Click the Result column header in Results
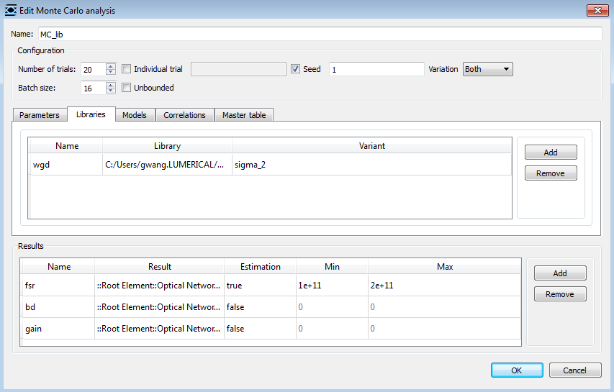614x392 pixels. point(159,267)
